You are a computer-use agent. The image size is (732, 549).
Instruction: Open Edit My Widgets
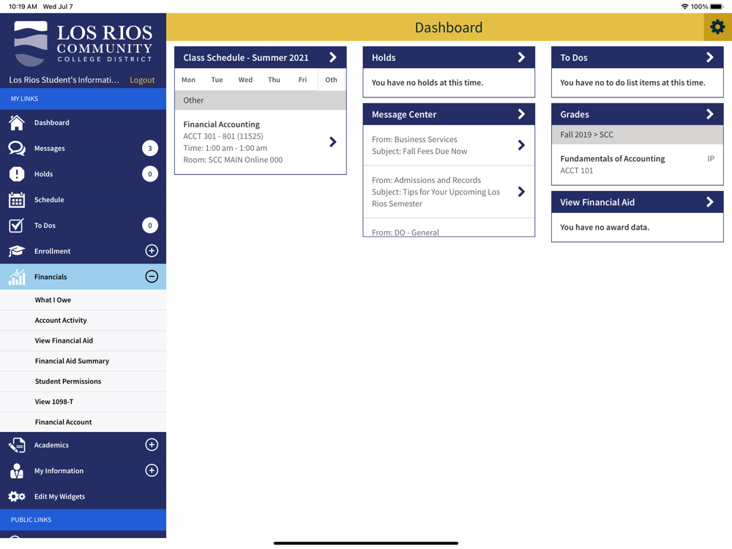pyautogui.click(x=83, y=496)
